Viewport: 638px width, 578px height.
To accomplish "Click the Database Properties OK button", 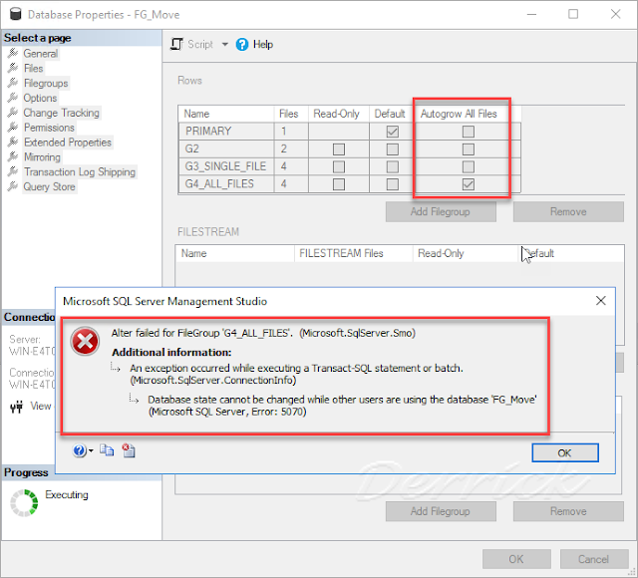I will coord(516,559).
